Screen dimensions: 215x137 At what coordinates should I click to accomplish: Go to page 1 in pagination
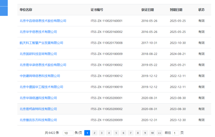click(x=87, y=133)
